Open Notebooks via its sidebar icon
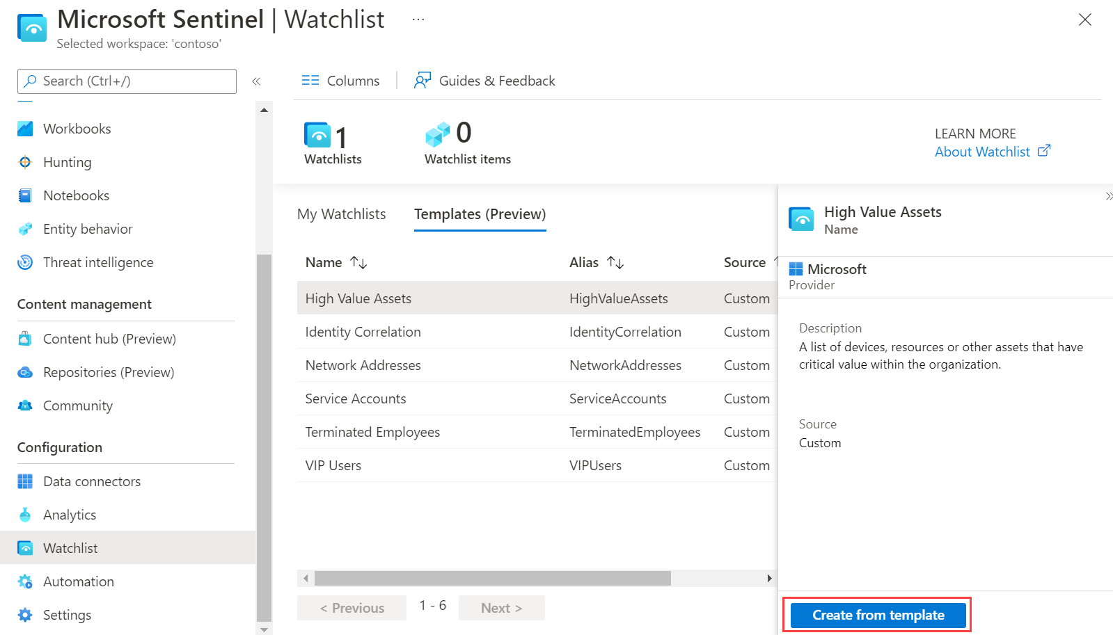This screenshot has width=1113, height=635. click(25, 195)
